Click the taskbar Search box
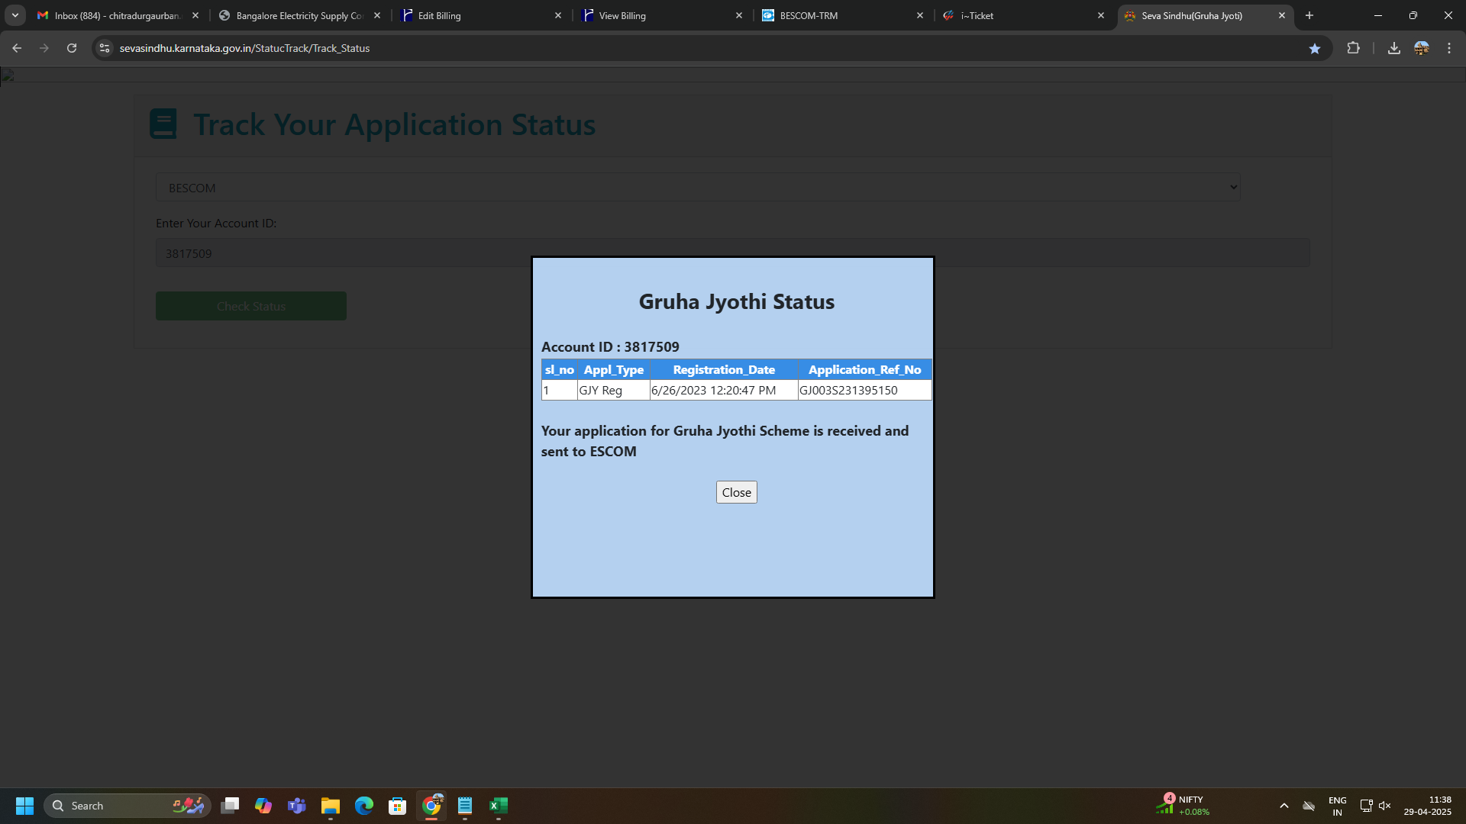 coord(128,806)
